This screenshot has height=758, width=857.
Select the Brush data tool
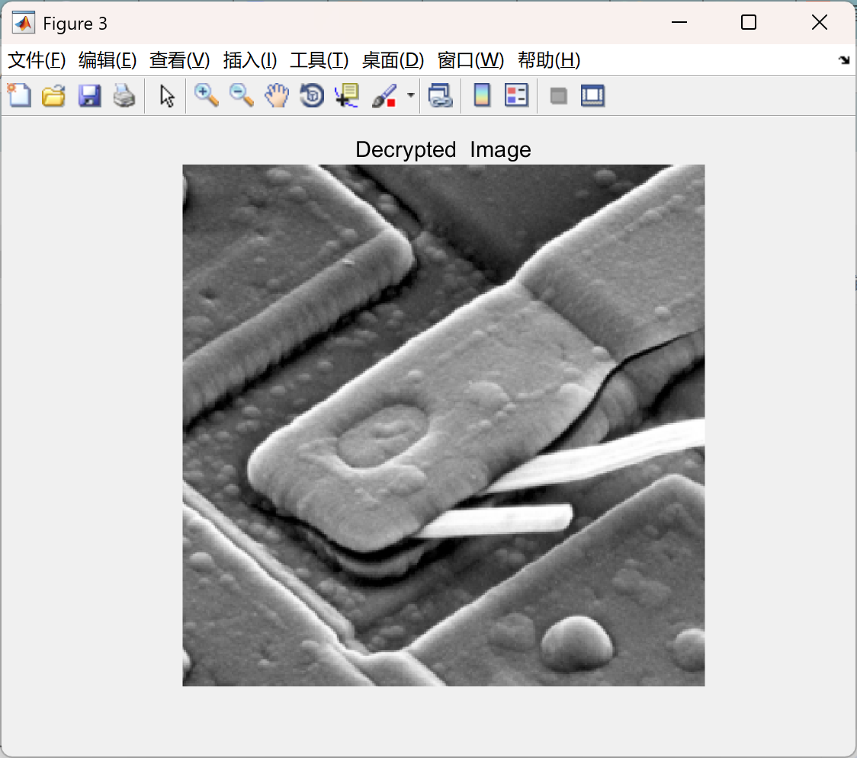click(384, 95)
